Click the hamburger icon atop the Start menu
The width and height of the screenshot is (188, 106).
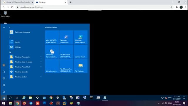click(4, 27)
